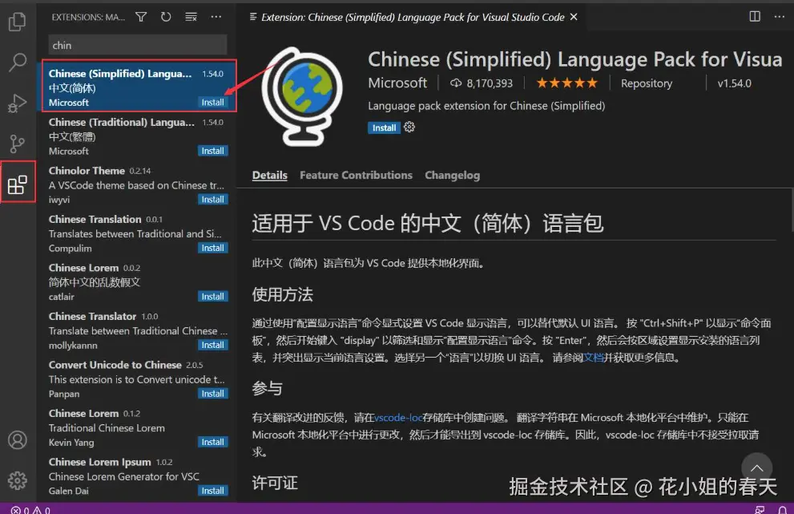This screenshot has width=794, height=514.
Task: Select Chinese Lorem 0.0.2 list item
Action: point(139,281)
